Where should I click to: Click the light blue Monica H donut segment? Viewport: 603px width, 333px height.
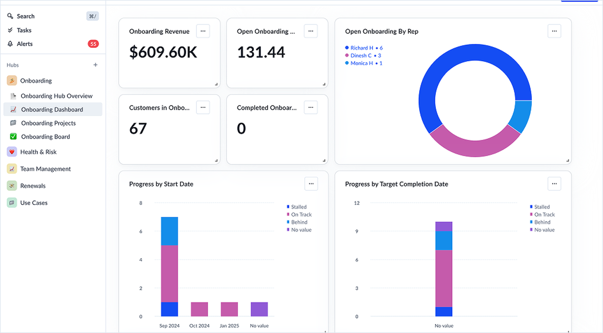522,115
